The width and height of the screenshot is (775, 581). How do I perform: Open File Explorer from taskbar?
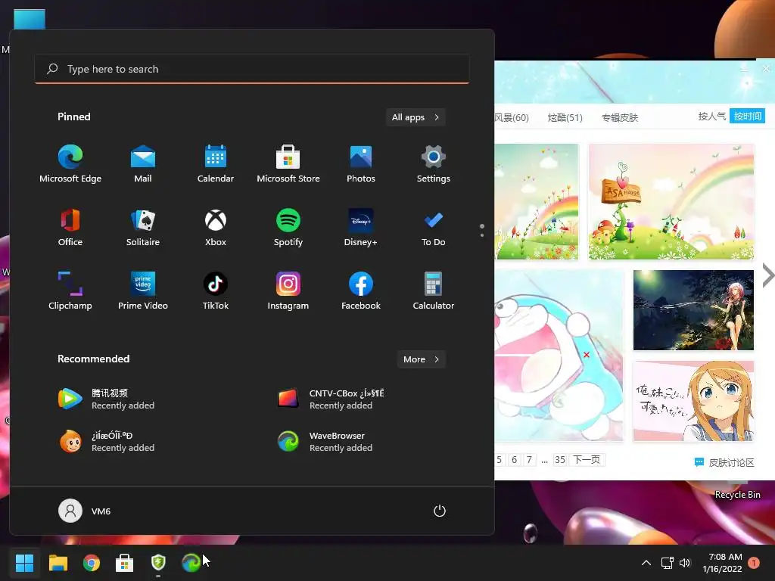(x=58, y=562)
